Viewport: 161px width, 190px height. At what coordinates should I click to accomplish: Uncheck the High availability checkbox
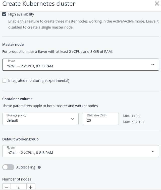4,15
